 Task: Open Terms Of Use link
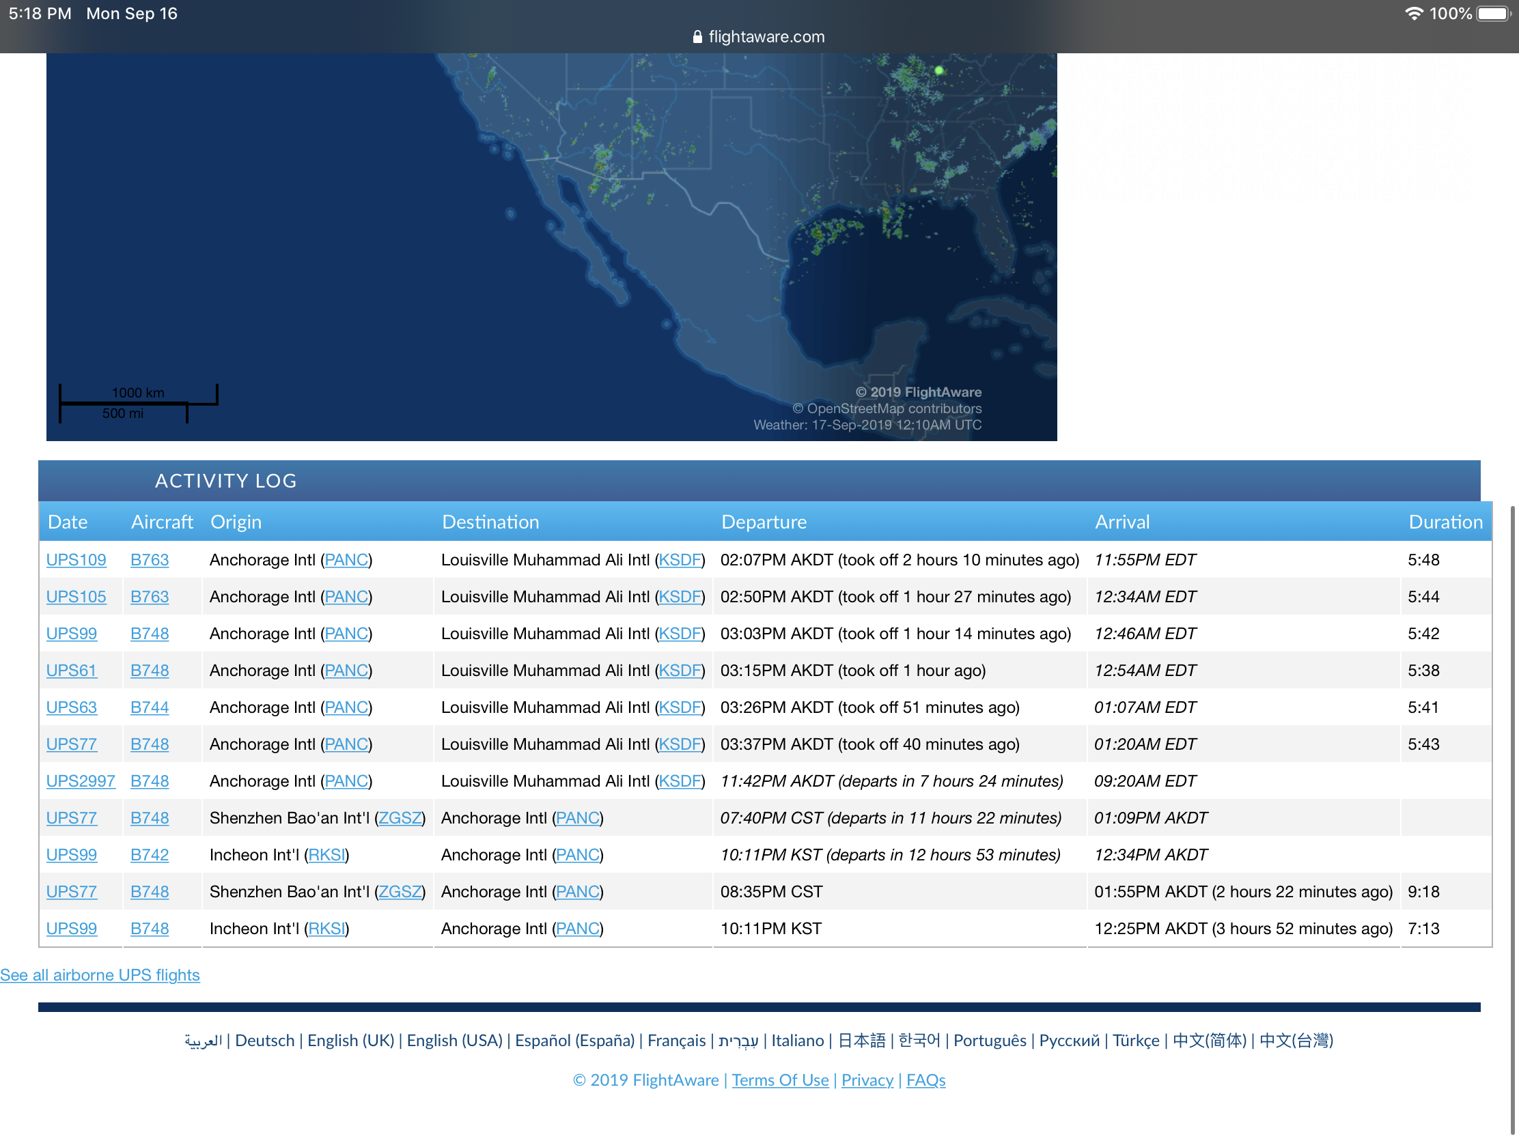pos(780,1081)
